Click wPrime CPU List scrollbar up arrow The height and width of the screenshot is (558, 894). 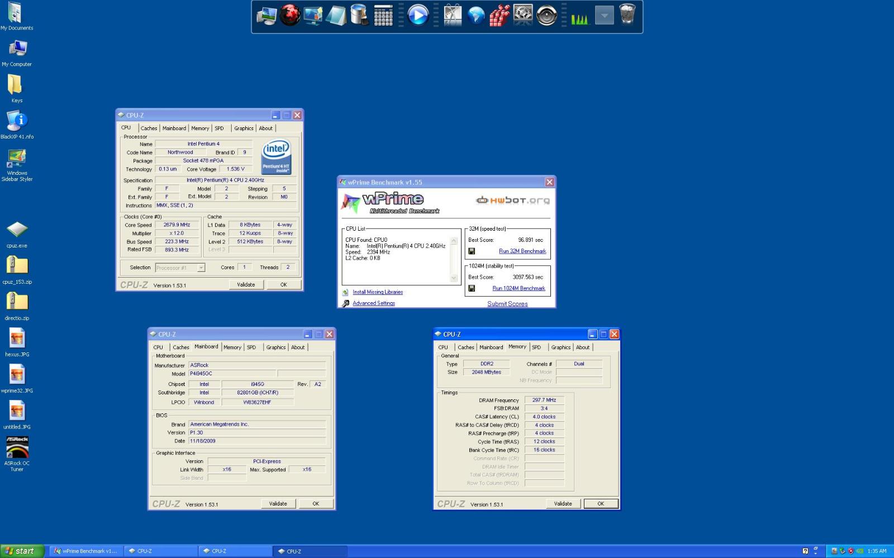pos(454,241)
